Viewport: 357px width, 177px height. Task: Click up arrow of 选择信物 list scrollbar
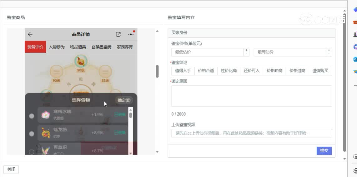(130, 110)
